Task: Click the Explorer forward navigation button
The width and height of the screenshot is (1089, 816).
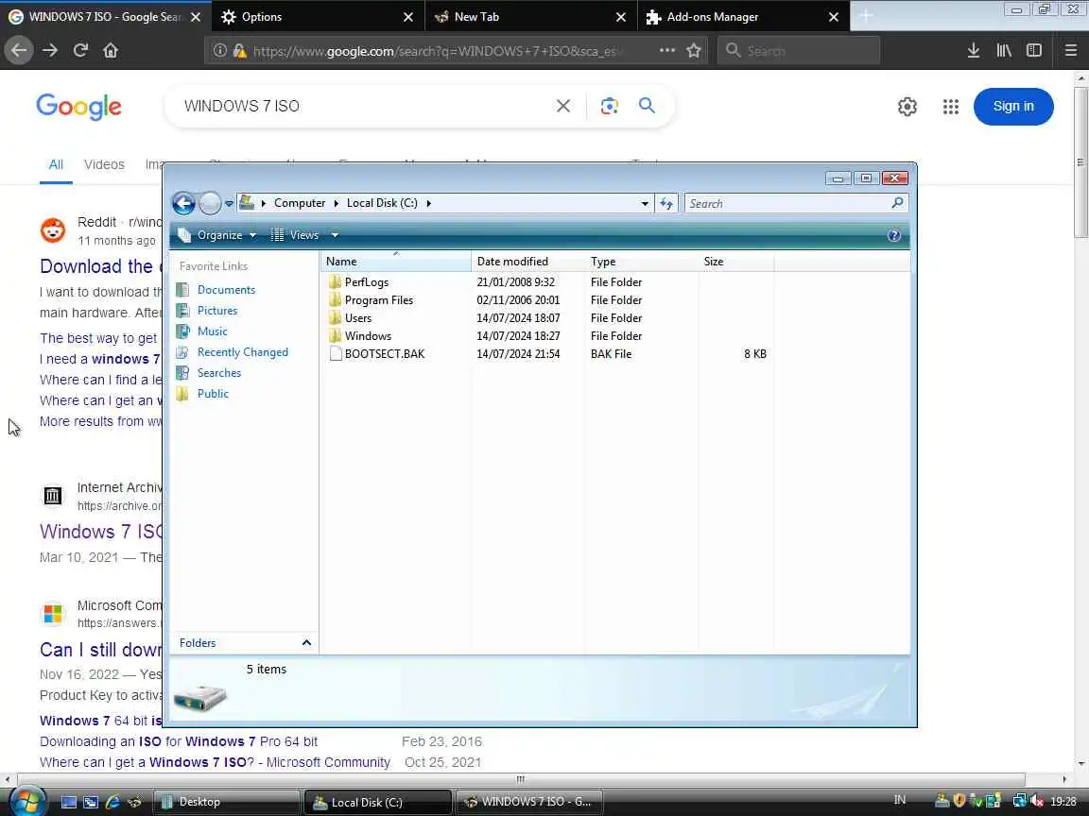Action: pos(210,203)
